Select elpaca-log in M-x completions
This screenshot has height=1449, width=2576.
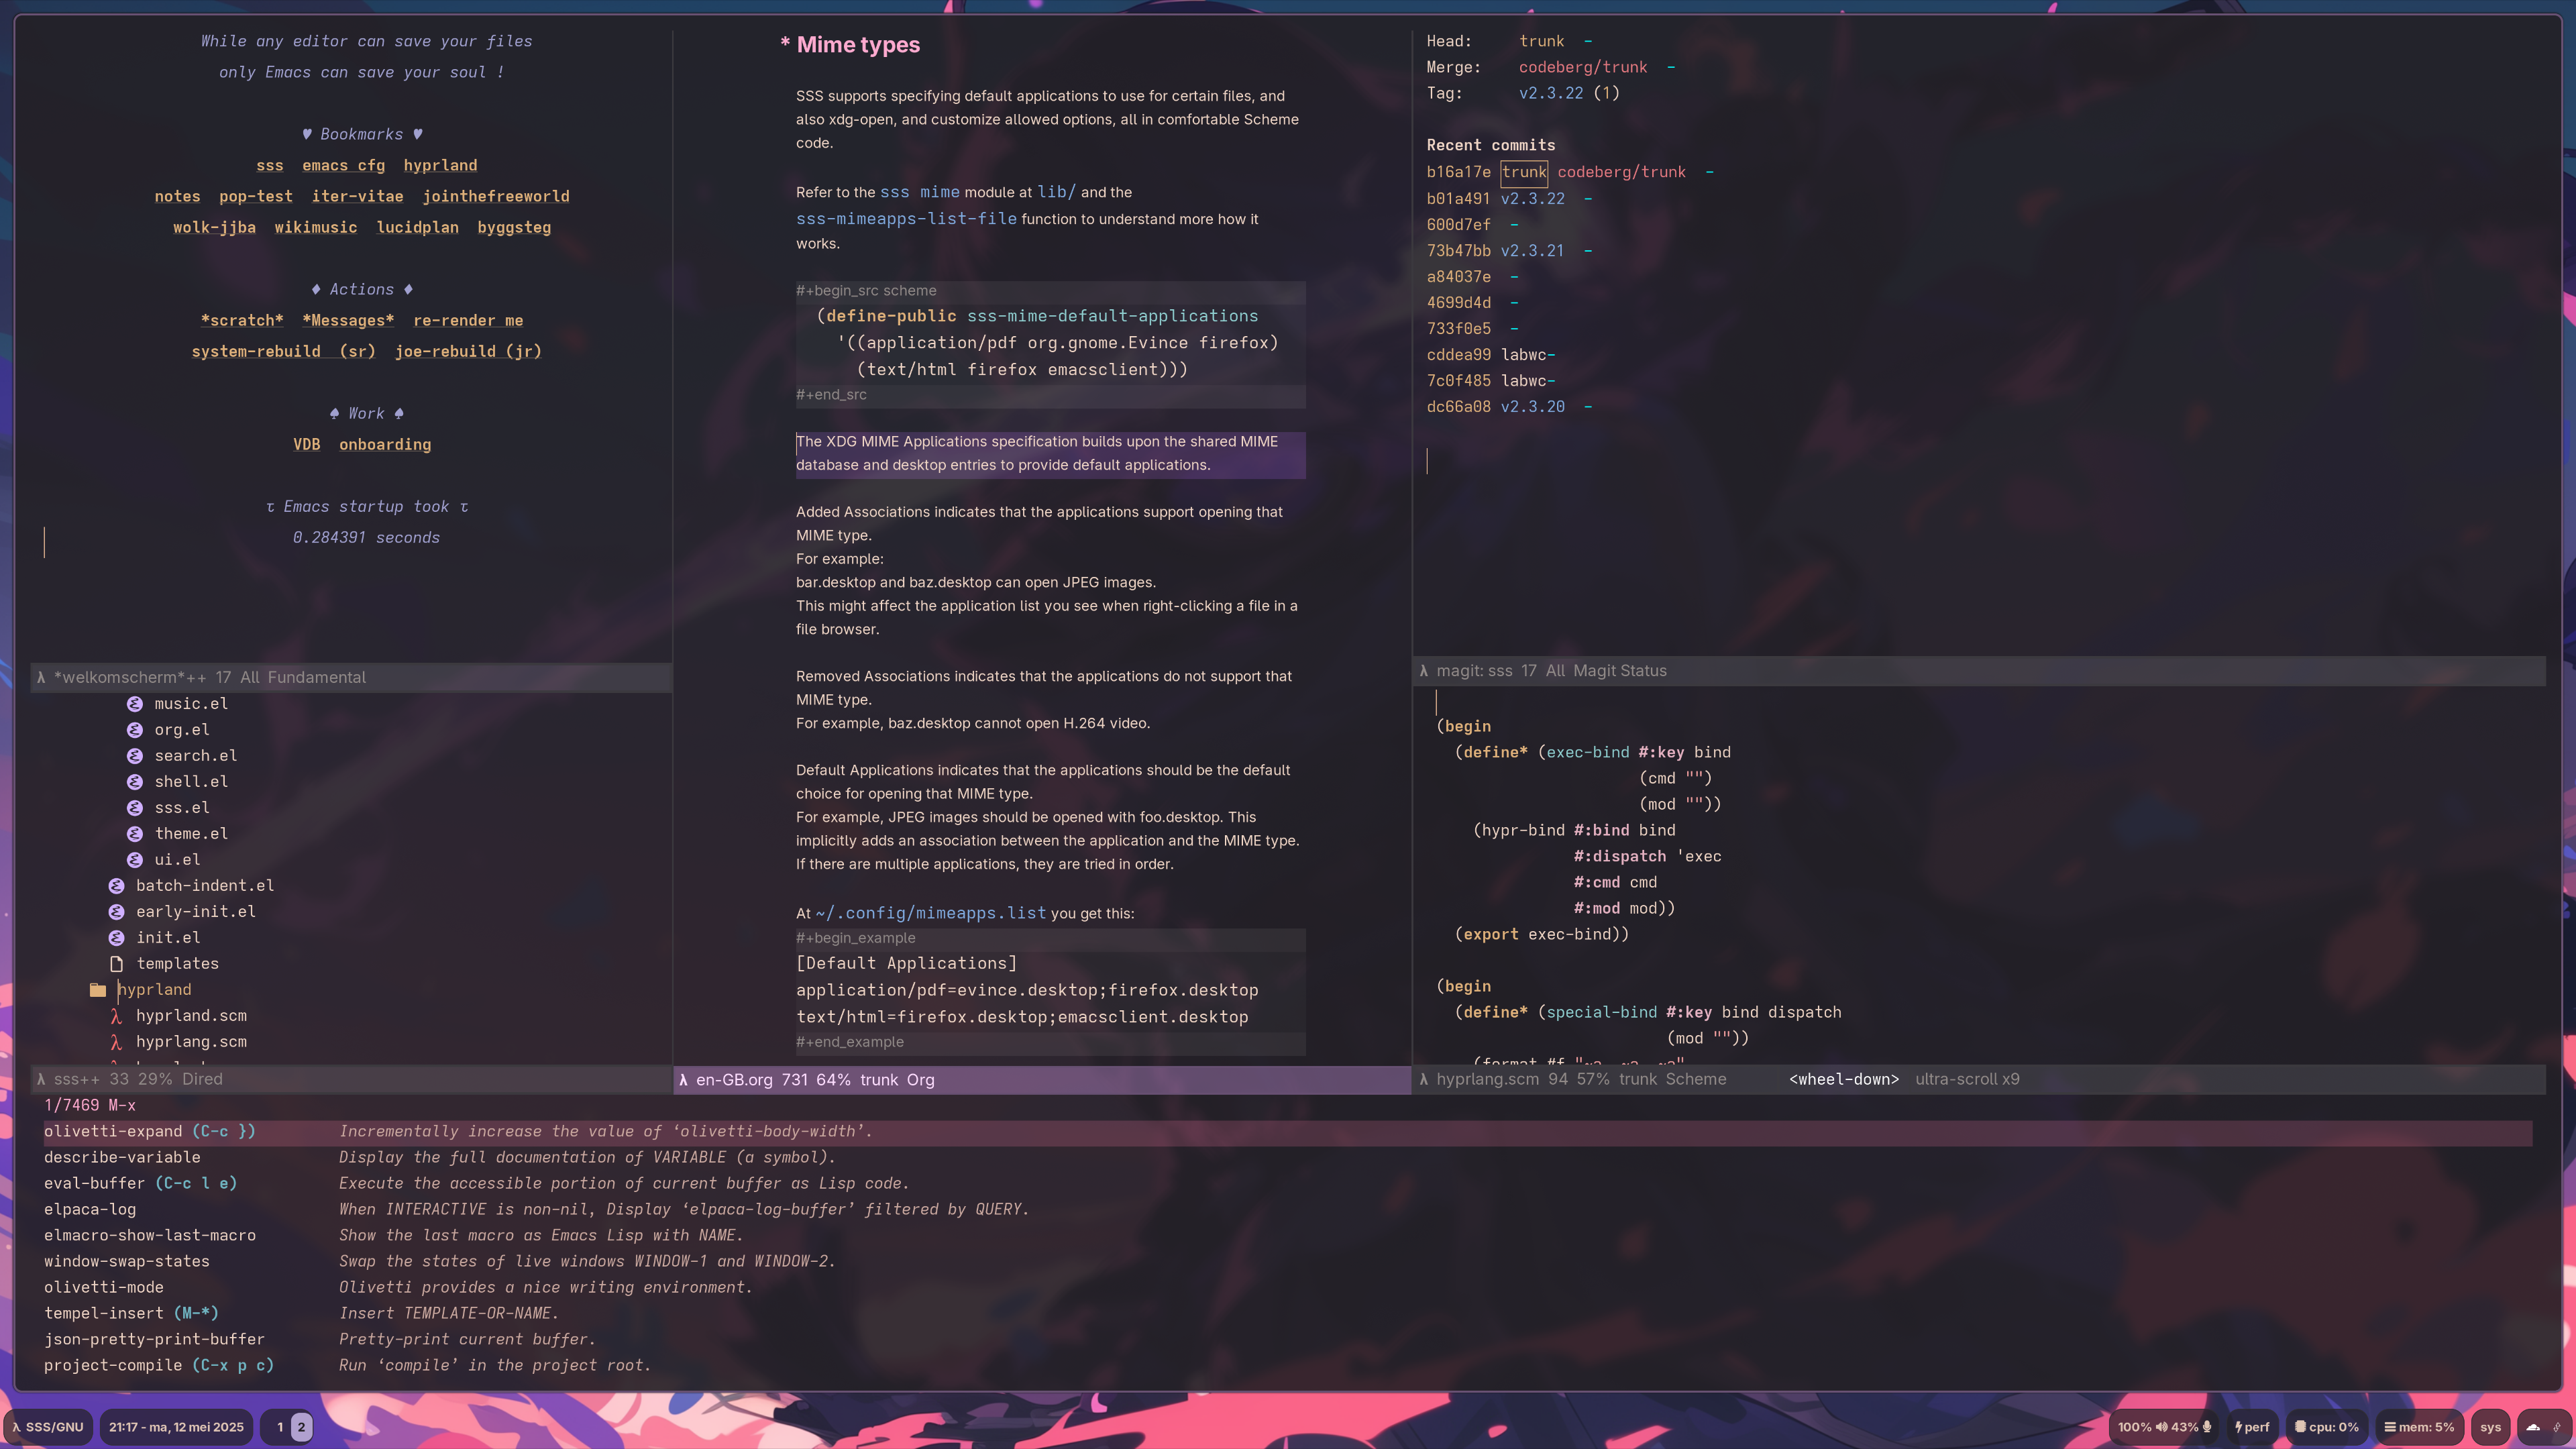coord(1288,1210)
